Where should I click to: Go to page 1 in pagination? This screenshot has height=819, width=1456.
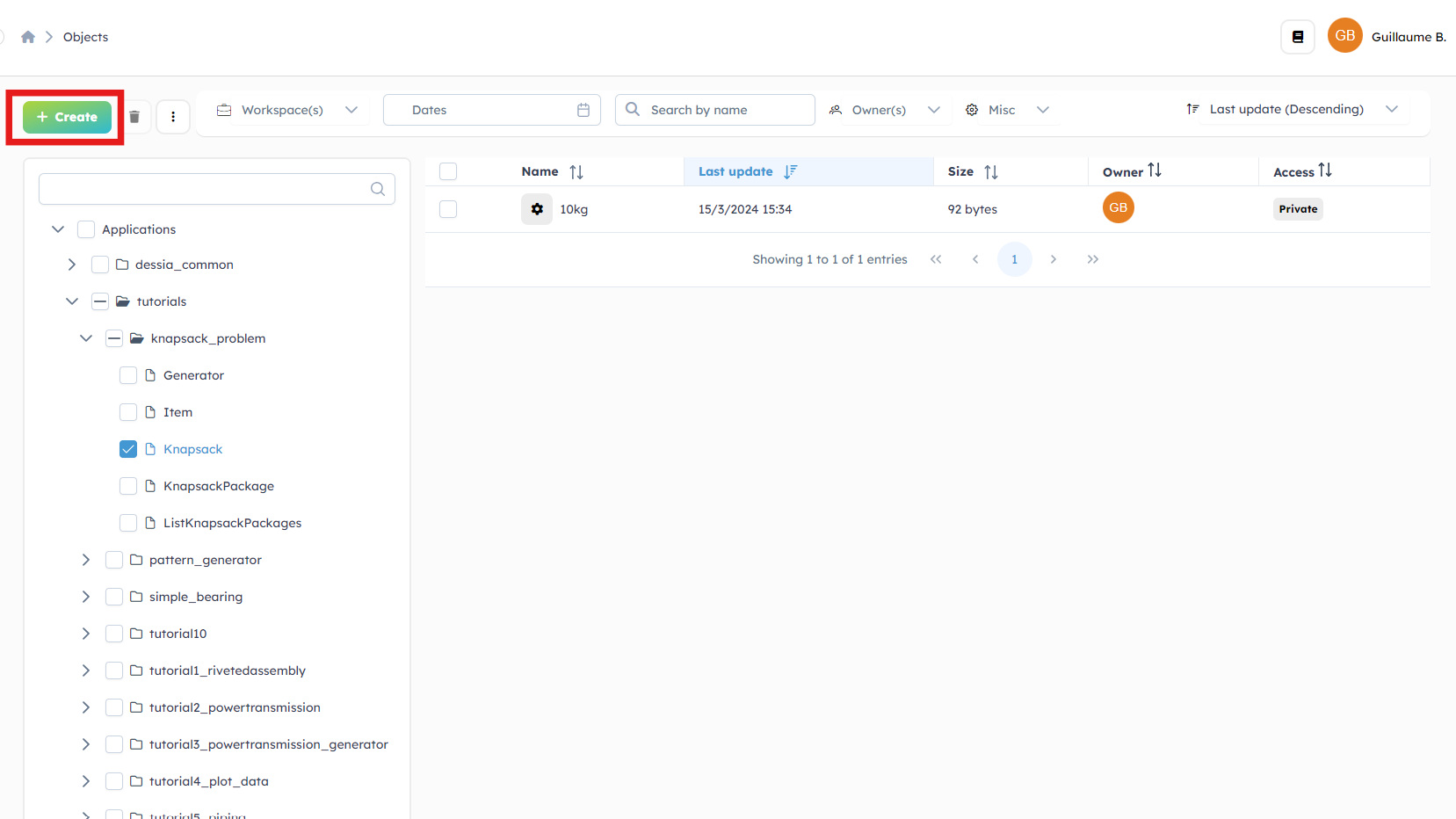pos(1014,259)
